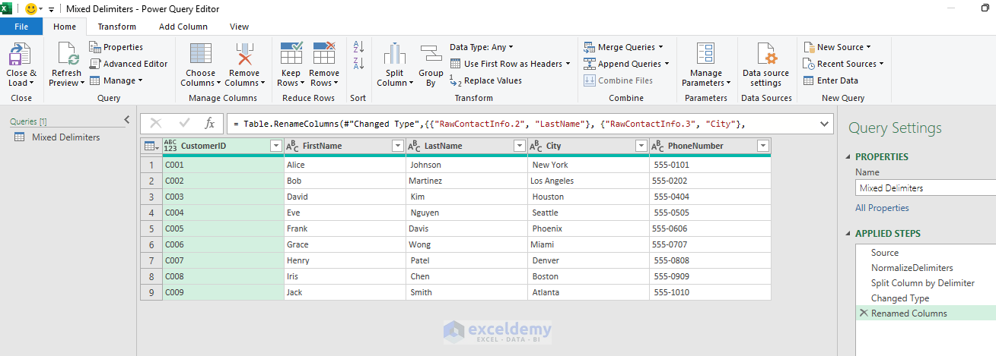The image size is (996, 356).
Task: Select row number 5 header
Action: point(151,228)
